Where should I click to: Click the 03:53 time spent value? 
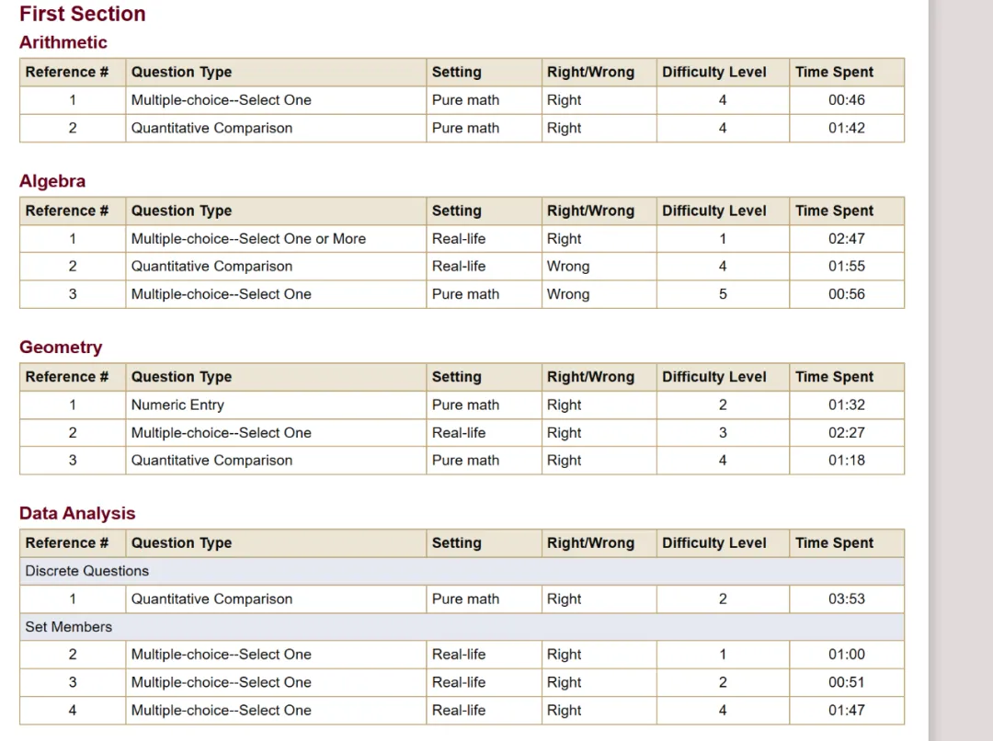tap(846, 599)
